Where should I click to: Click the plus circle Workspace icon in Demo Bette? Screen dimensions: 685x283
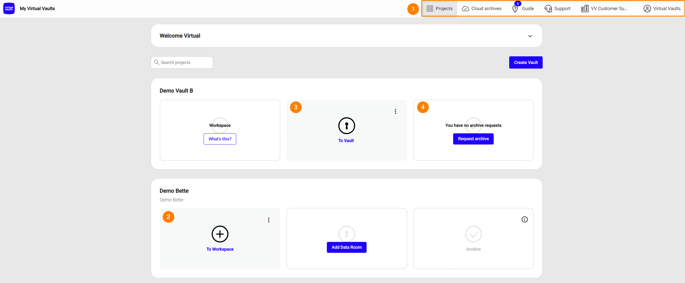220,234
